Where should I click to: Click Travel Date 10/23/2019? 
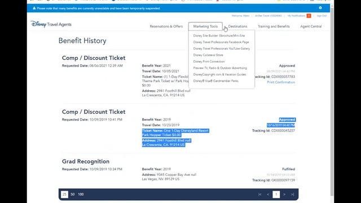161,125
